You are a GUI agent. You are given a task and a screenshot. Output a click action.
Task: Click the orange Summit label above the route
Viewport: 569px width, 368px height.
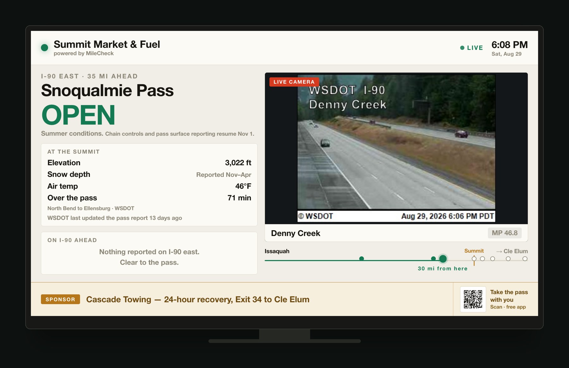point(474,251)
